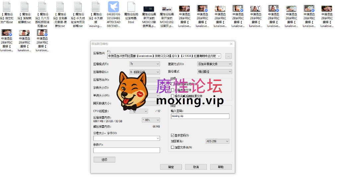This screenshot has width=340, height=182.
Task: Expand the archive name path combo box
Action: click(219, 56)
